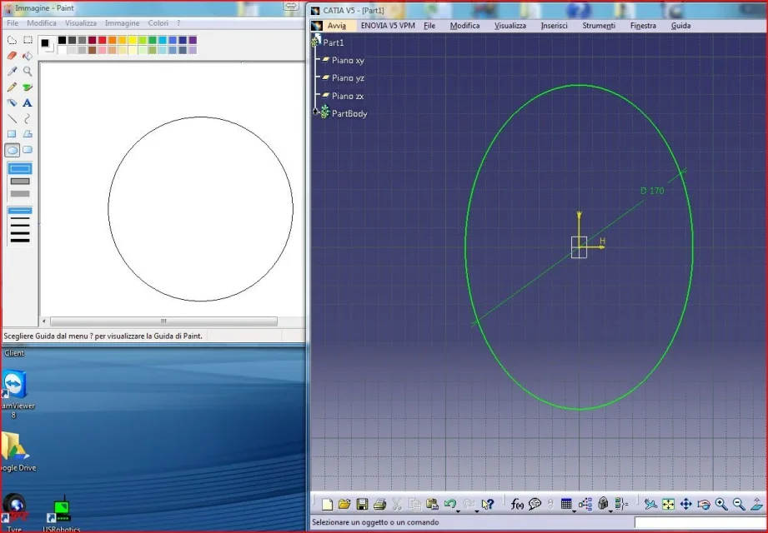Open a file with CATIA's folder icon
Viewport: 768px width, 533px height.
344,504
